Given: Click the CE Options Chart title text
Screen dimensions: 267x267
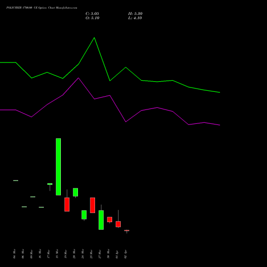Looking at the screenshot, I should pyautogui.click(x=42, y=8).
